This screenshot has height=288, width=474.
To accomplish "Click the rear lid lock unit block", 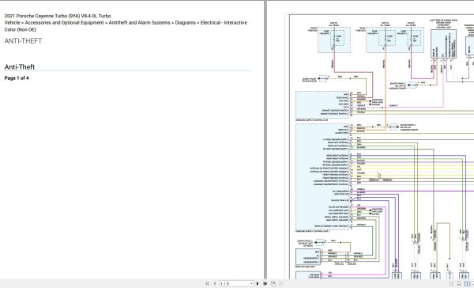I will click(308, 257).
